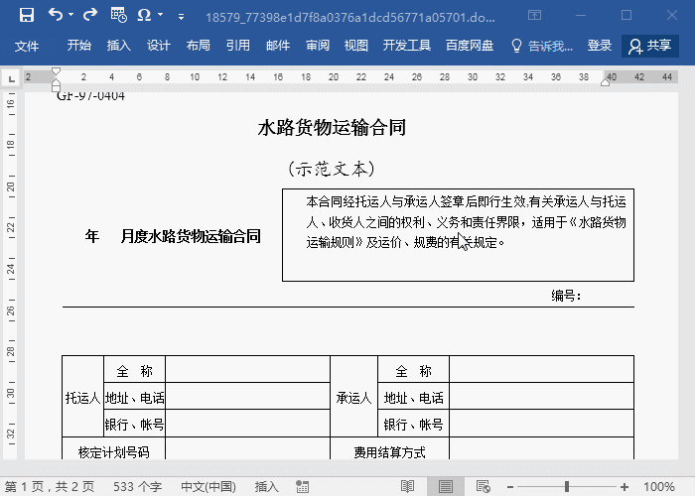Screen dimensions: 695x496
Task: Click the calendar-clock quick access icon
Action: click(118, 15)
